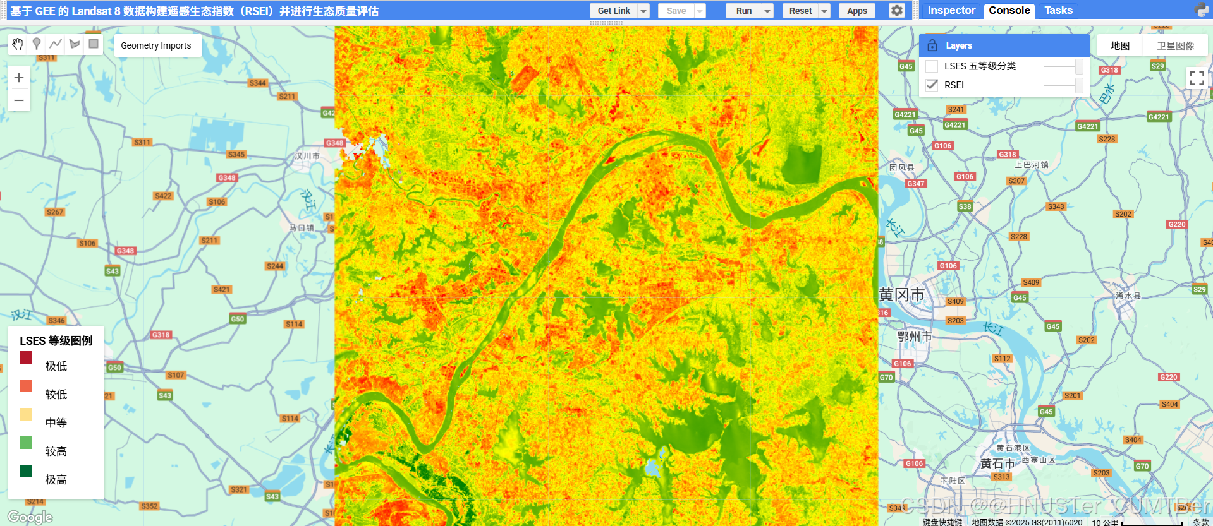This screenshot has height=526, width=1213.
Task: Switch to 卫星图像 satellite view
Action: click(x=1176, y=45)
